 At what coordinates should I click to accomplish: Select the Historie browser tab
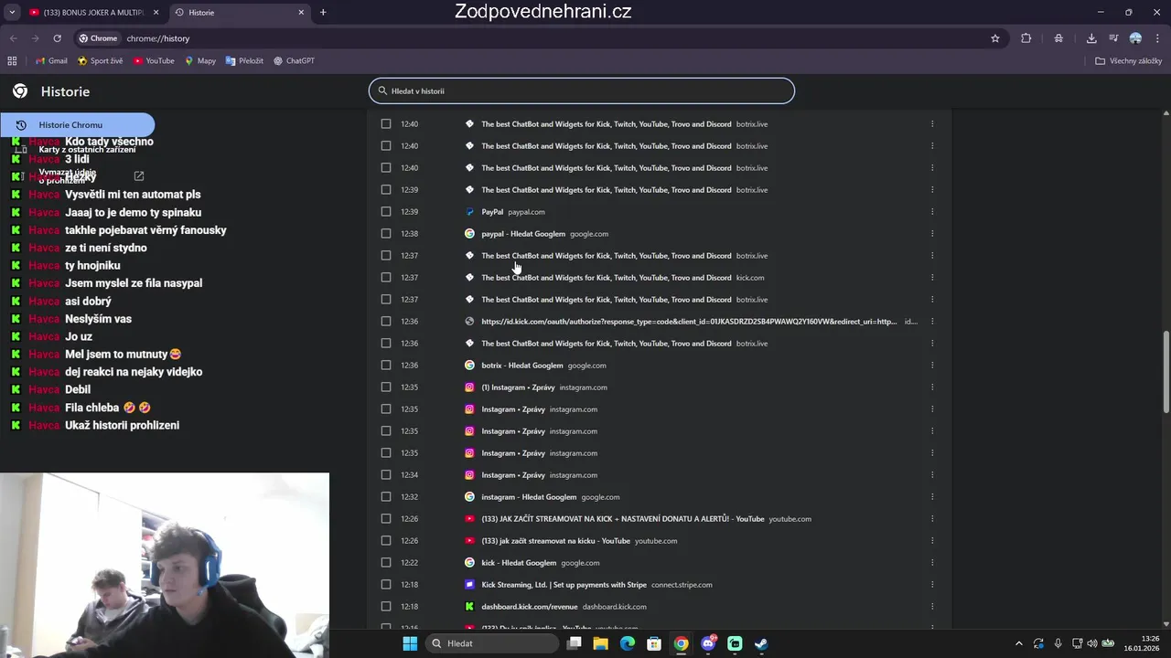point(240,13)
